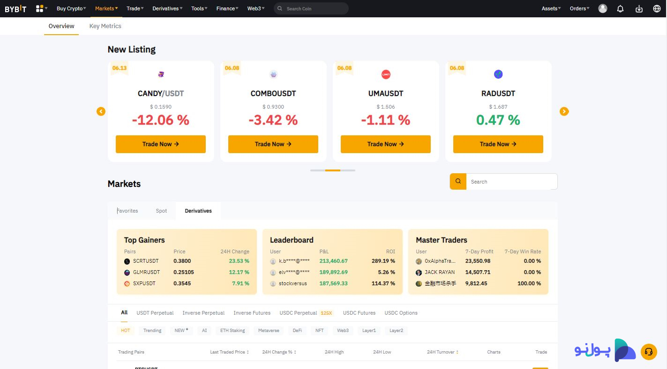Screen dimensions: 667x369
Task: Select the Inverse Futures tab
Action: coord(252,313)
